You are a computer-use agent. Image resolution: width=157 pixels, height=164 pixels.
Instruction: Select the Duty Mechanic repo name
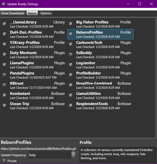tap(23, 53)
